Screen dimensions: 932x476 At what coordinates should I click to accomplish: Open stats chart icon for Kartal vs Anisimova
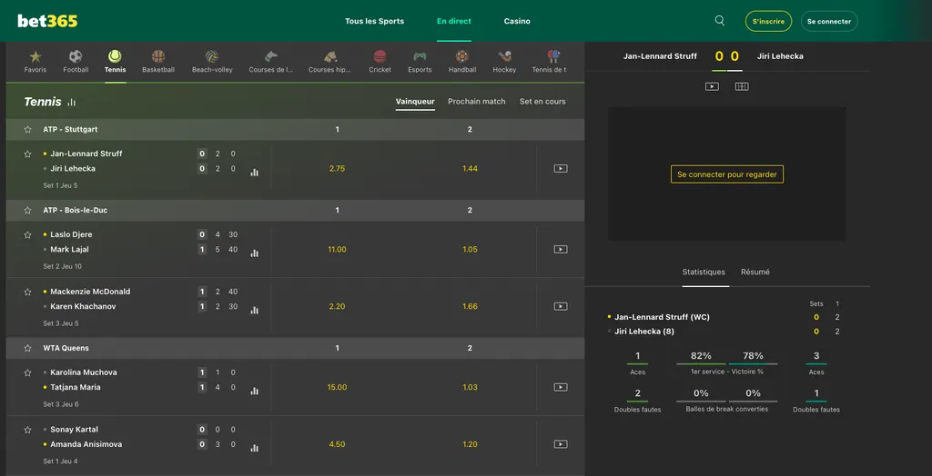(255, 448)
